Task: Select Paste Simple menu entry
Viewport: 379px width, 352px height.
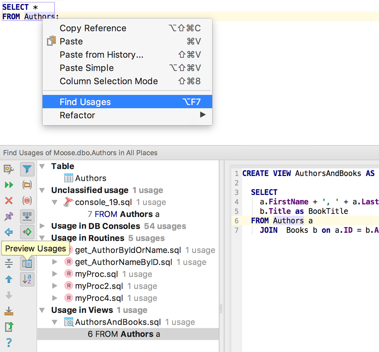Action: coord(127,68)
